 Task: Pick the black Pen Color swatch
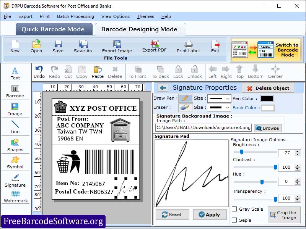[267, 98]
